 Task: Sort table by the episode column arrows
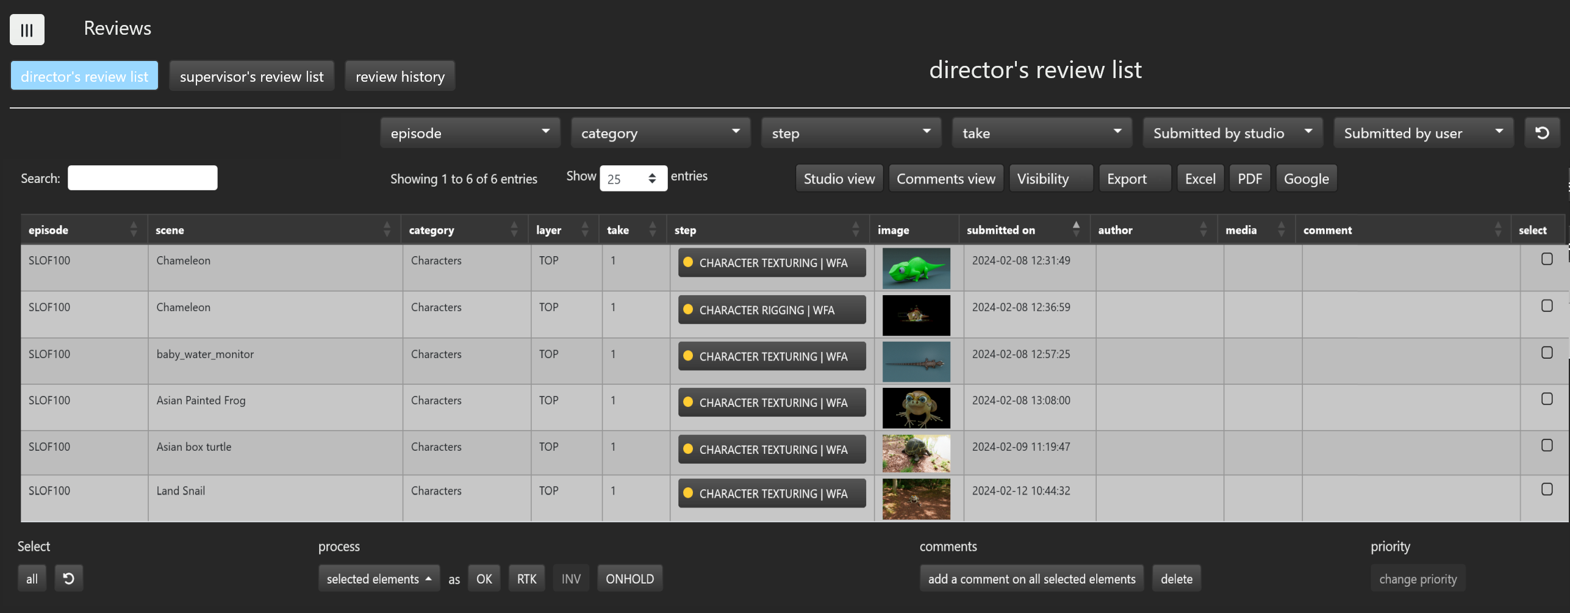pyautogui.click(x=134, y=230)
